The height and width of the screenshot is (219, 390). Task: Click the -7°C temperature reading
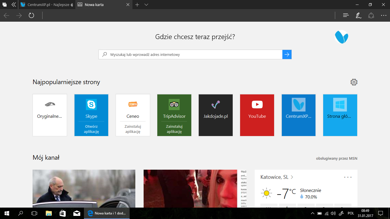pyautogui.click(x=286, y=193)
